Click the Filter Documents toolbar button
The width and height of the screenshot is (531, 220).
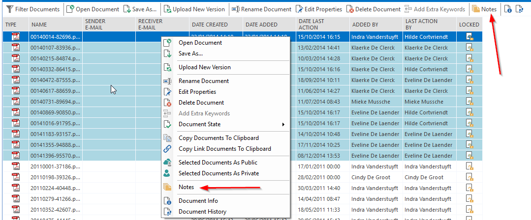pos(33,9)
